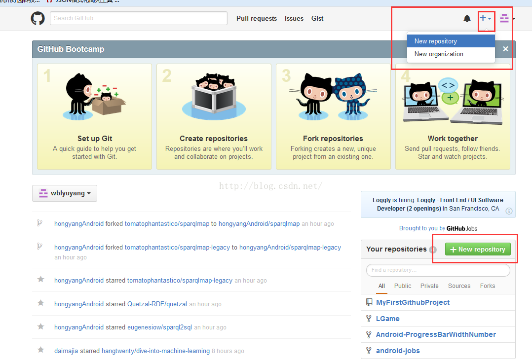Click the Find a repository field
The width and height of the screenshot is (532, 361).
pos(438,270)
